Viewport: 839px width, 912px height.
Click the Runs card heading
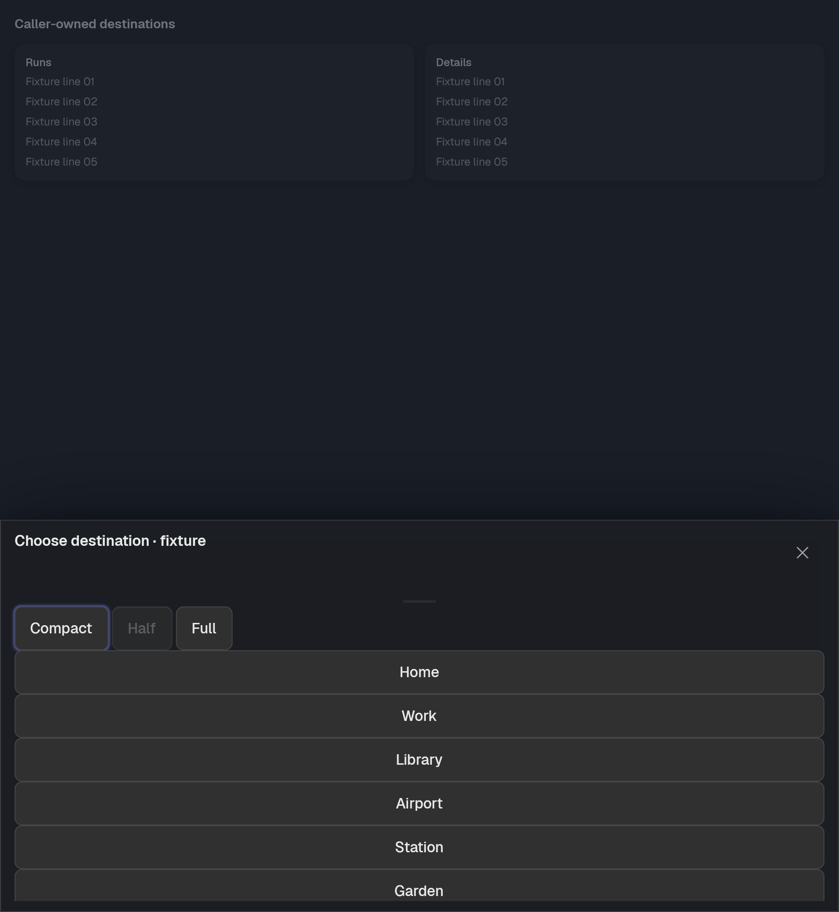pos(38,62)
